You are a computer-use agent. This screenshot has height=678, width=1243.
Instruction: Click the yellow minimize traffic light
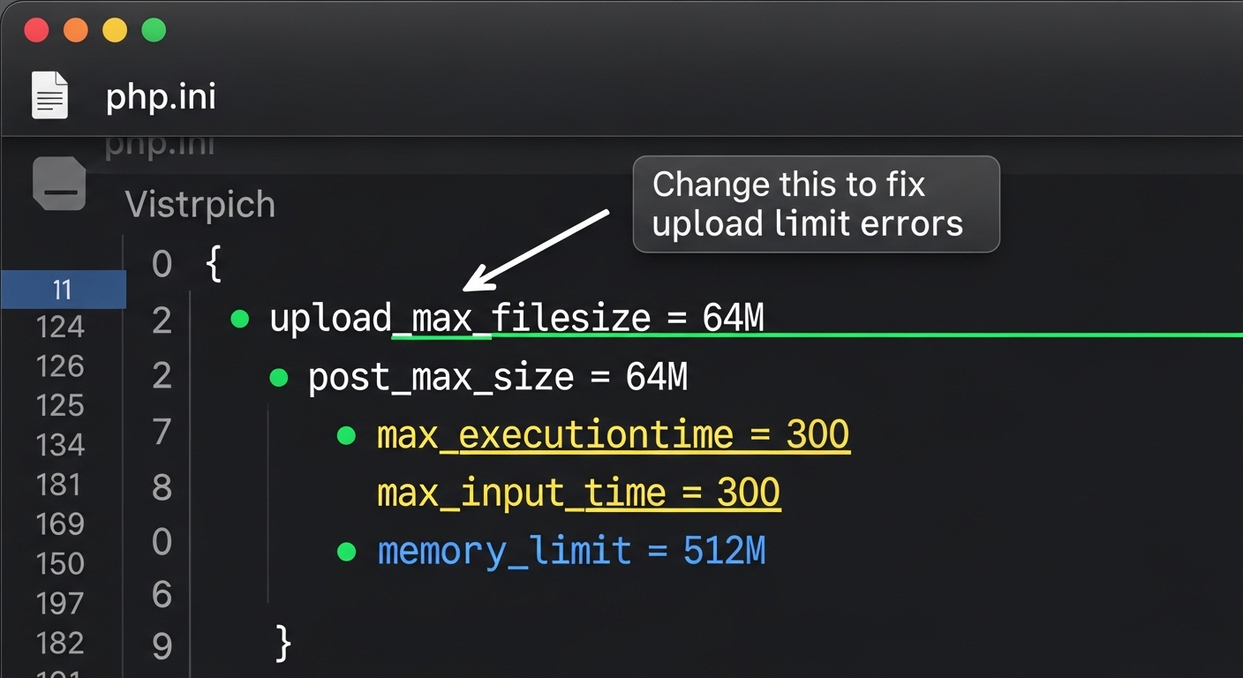(x=114, y=29)
